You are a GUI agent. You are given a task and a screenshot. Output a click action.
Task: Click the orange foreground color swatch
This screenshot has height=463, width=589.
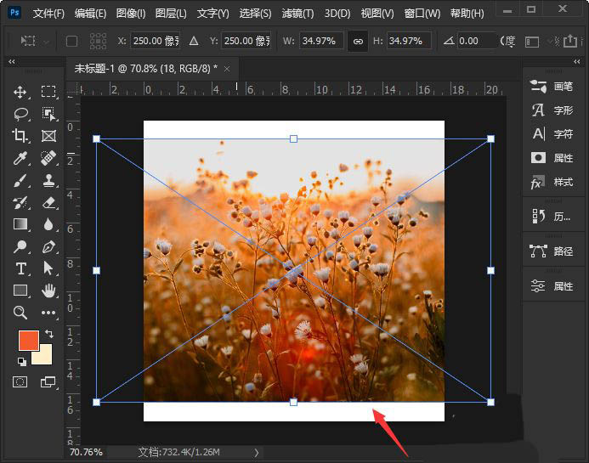30,342
